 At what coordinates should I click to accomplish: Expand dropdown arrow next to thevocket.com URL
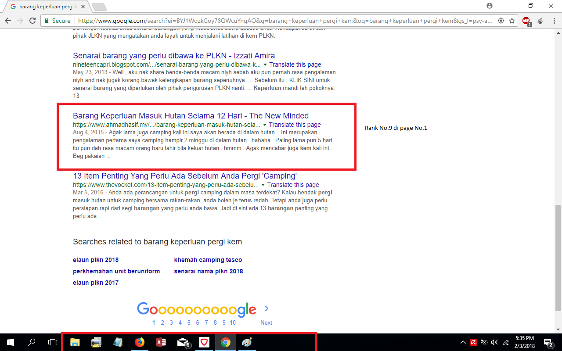click(263, 185)
